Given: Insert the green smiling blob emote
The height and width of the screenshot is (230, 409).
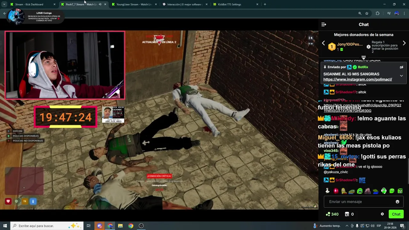Looking at the screenshot, I should pyautogui.click(x=392, y=191).
